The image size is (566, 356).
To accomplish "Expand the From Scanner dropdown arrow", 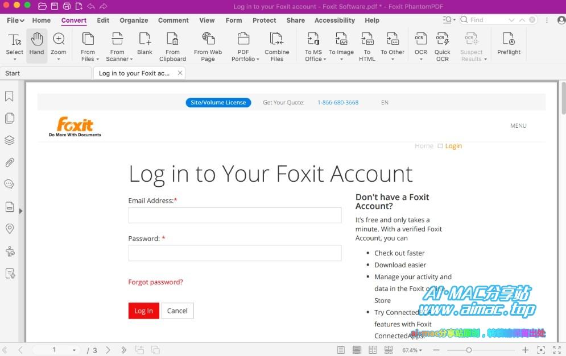I will (x=131, y=59).
